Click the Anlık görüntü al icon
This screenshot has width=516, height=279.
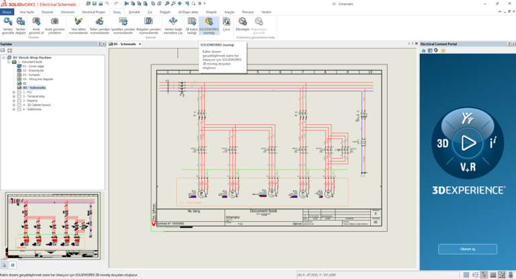click(x=35, y=22)
